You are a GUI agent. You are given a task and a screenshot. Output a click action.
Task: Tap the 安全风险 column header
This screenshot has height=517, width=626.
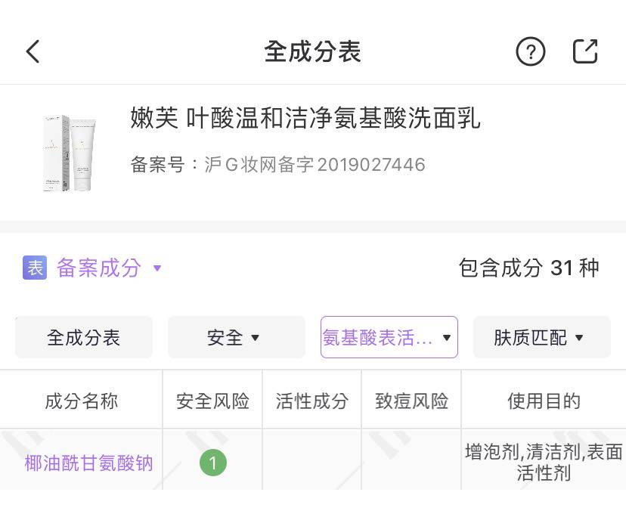(x=212, y=401)
